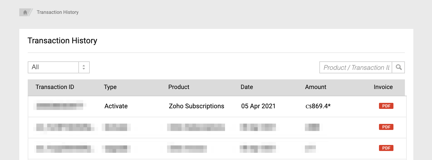Click the search magnifier icon

click(399, 67)
